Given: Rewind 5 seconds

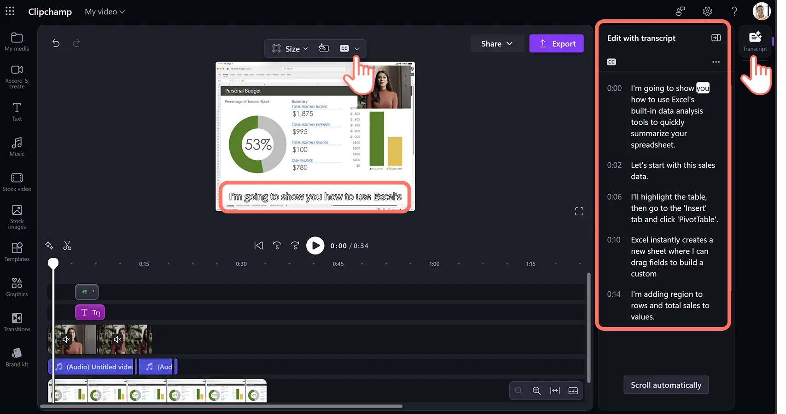Looking at the screenshot, I should (277, 246).
